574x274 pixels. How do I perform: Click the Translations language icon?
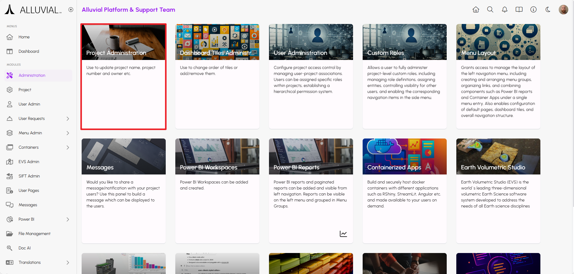(10, 262)
